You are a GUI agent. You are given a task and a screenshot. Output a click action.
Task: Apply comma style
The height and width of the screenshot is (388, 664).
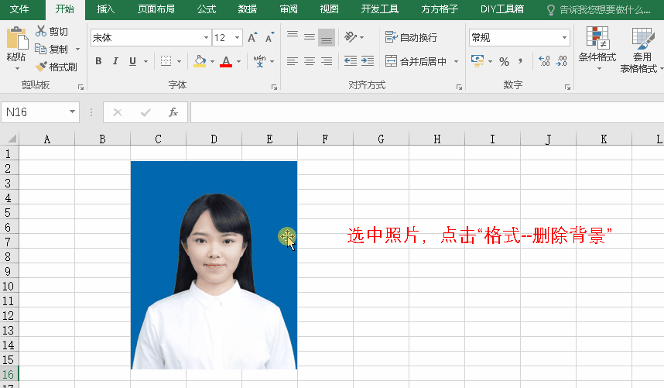pos(521,61)
